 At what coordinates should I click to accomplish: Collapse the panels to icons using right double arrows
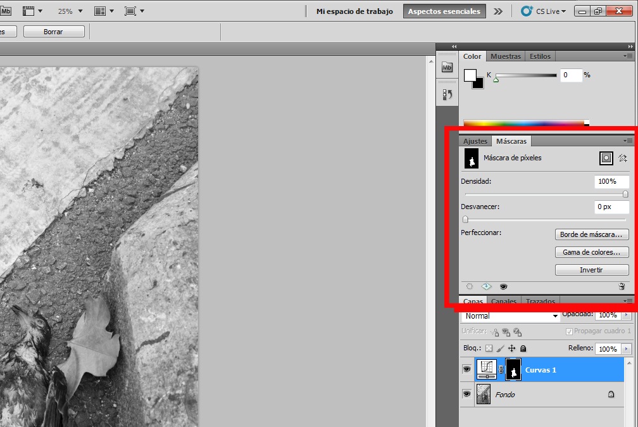point(630,46)
